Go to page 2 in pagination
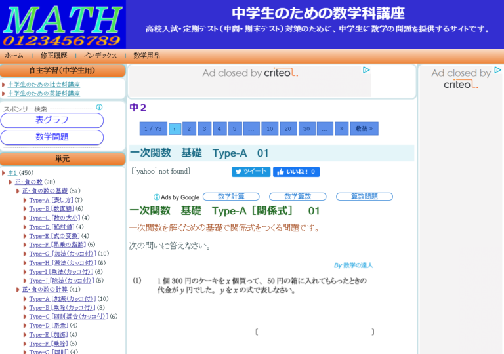The width and height of the screenshot is (504, 354). [x=189, y=128]
